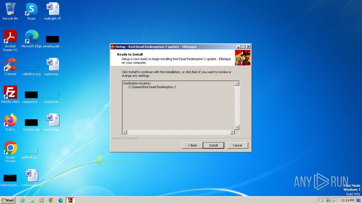Switch to Red Dead setup taskbar item
The width and height of the screenshot is (362, 204).
70,200
